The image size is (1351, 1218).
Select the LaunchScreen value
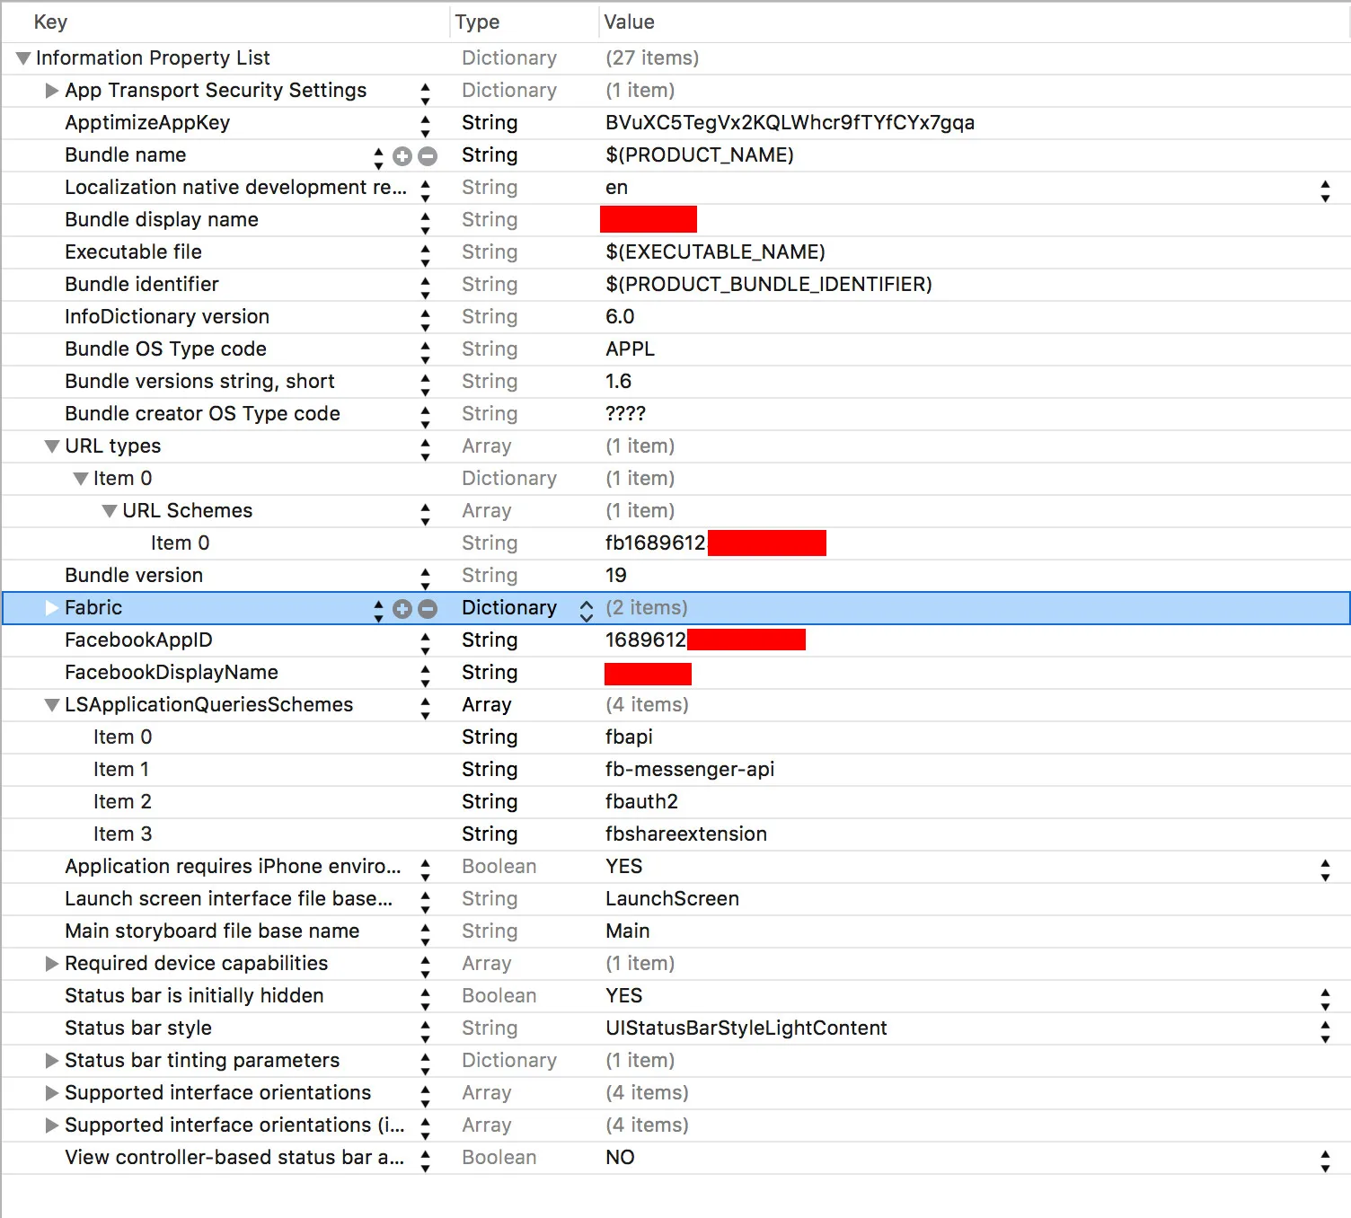(x=672, y=899)
